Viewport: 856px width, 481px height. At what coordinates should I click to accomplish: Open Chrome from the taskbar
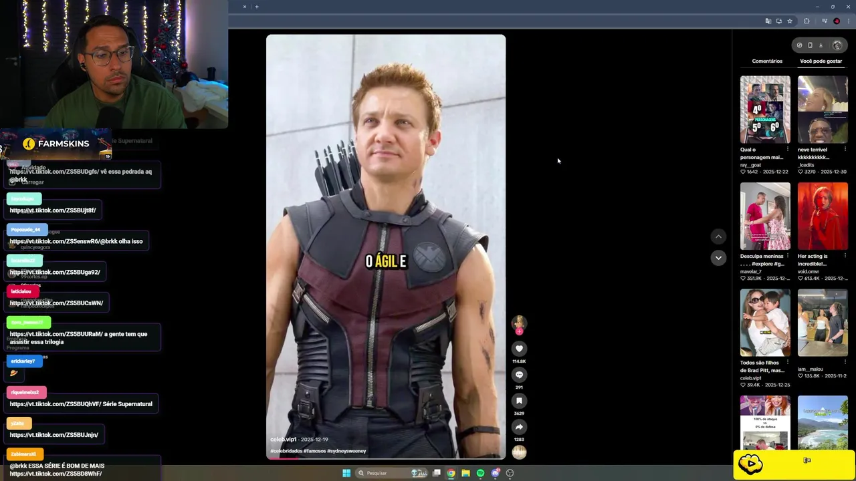pos(451,473)
